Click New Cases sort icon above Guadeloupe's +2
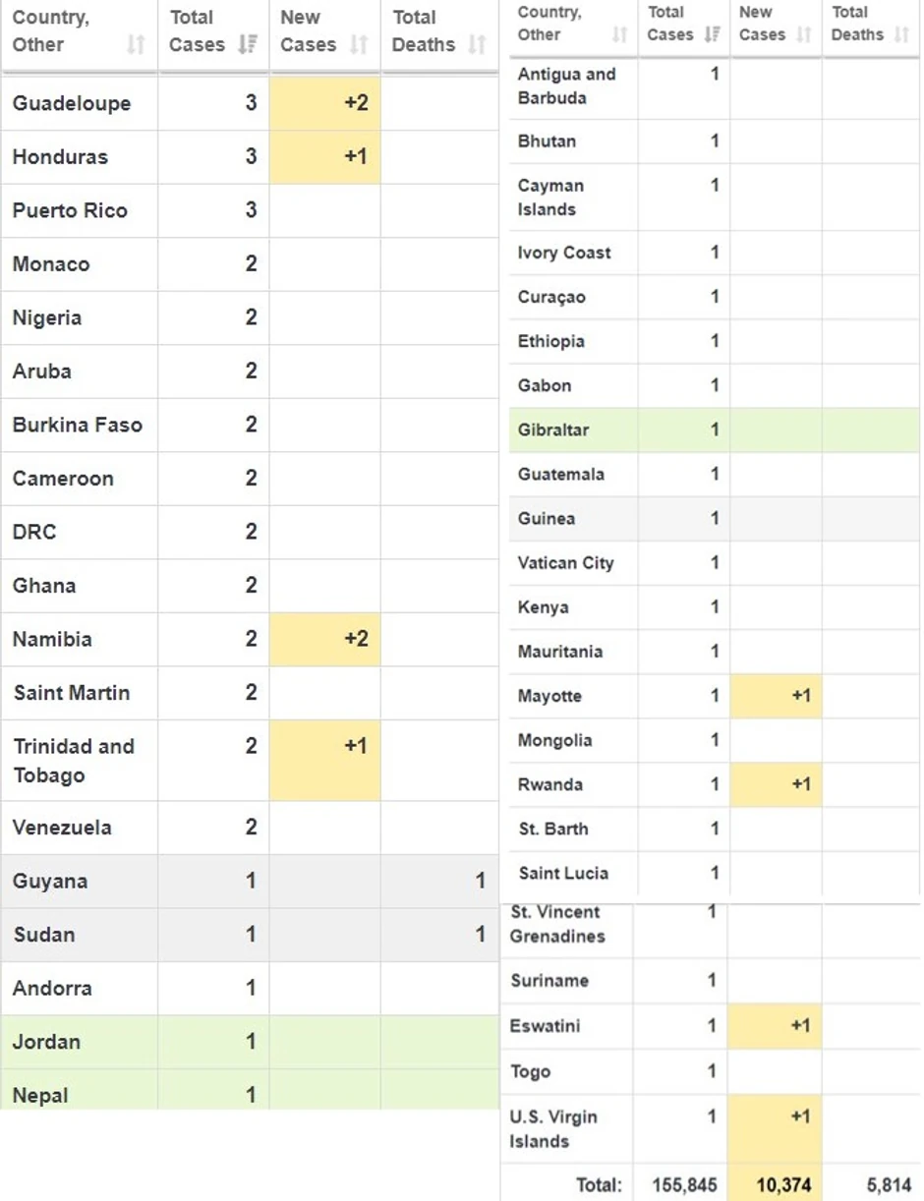 point(358,45)
